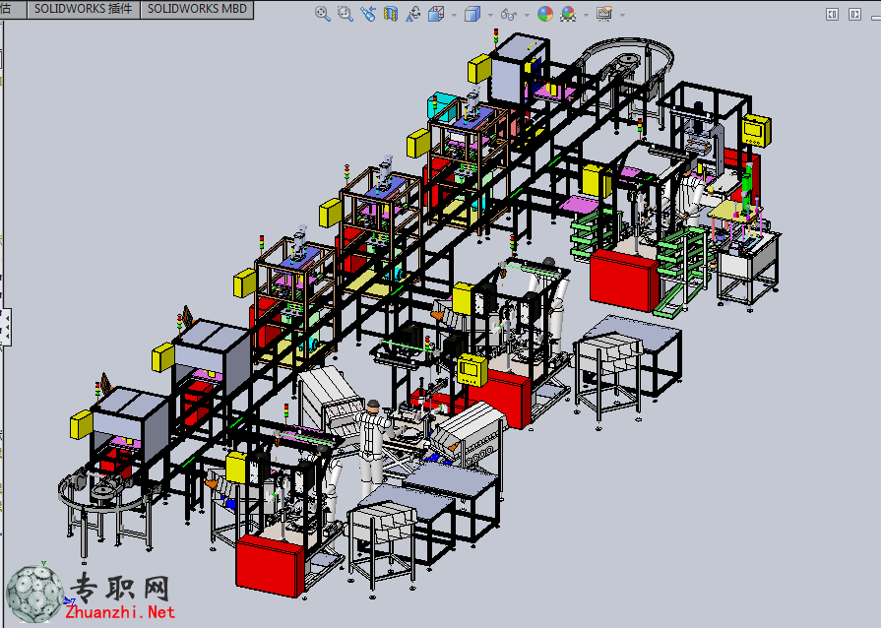Viewport: 881px width, 628px height.
Task: Click the View Settings monitor icon
Action: 604,14
